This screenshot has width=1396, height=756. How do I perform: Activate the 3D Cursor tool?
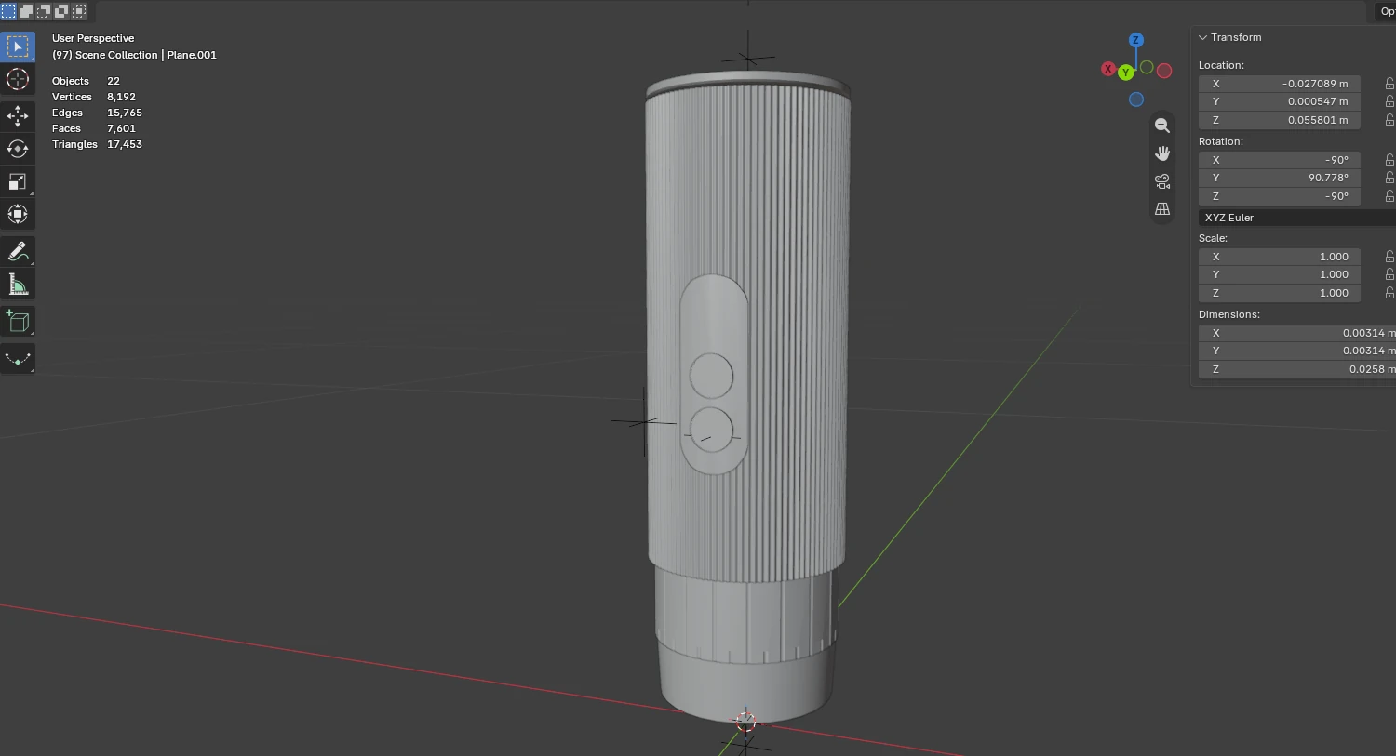[x=18, y=79]
